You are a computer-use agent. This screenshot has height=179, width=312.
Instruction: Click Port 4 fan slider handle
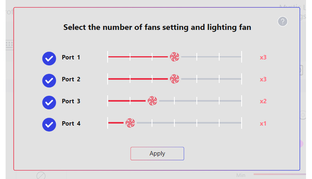pyautogui.click(x=130, y=123)
